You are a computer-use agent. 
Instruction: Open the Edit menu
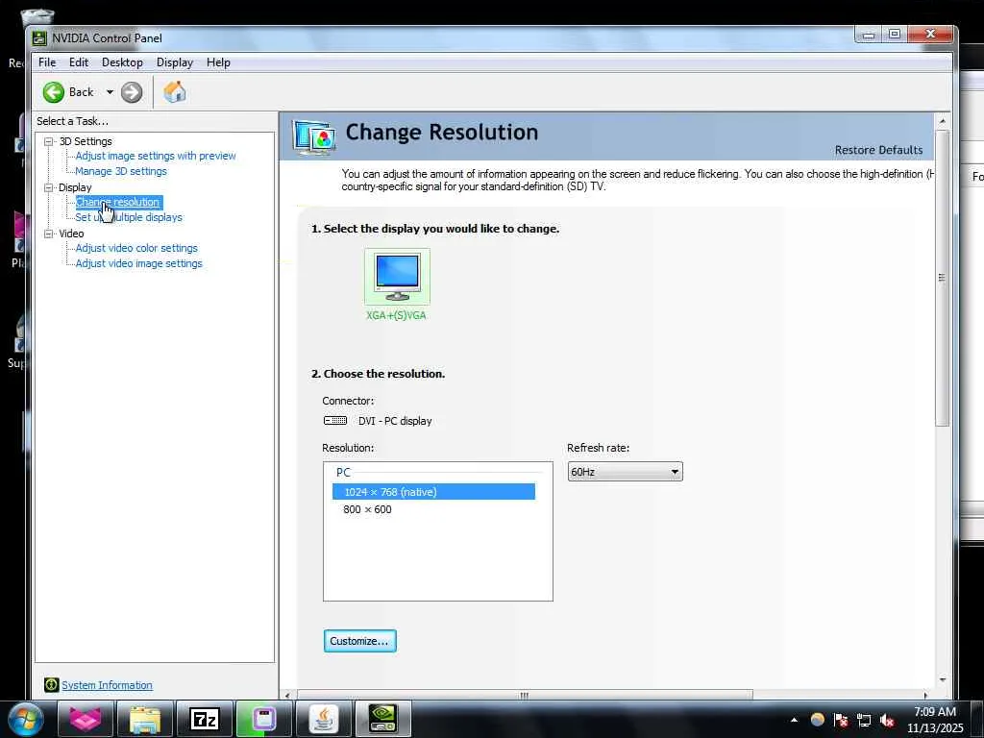[x=79, y=62]
